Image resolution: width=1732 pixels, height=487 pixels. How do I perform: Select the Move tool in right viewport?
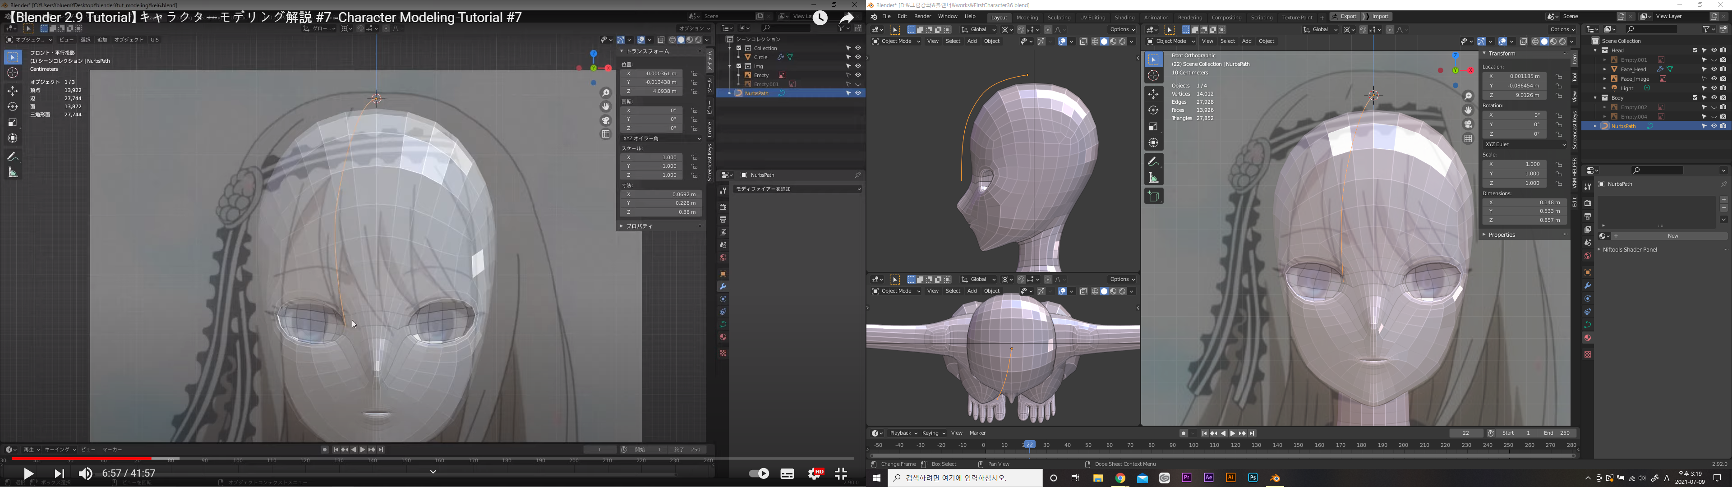coord(1154,94)
